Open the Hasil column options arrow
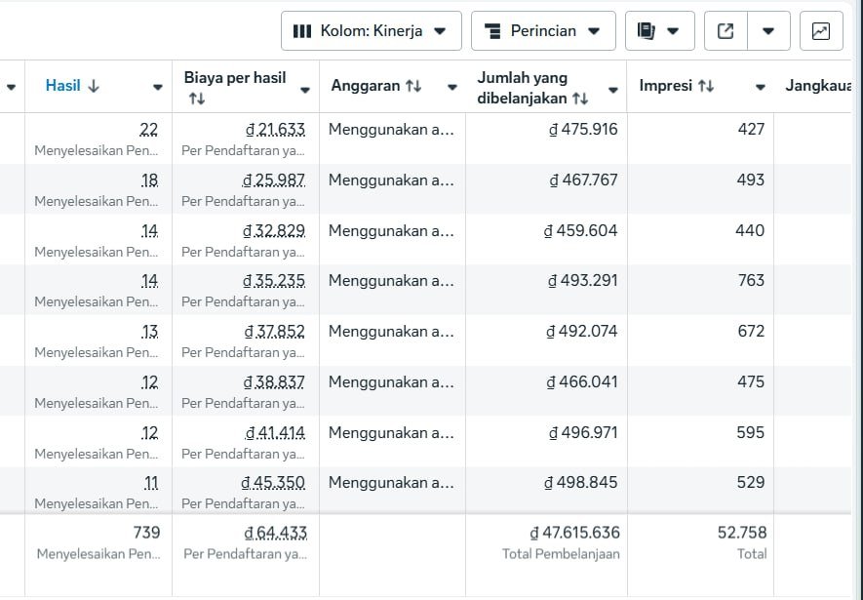 coord(157,88)
